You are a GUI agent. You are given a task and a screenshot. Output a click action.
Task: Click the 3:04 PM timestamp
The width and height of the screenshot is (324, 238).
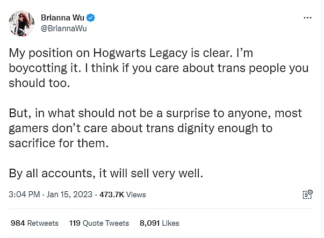[25, 194]
